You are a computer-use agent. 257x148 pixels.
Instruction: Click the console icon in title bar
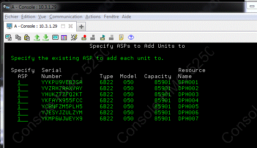[6, 7]
